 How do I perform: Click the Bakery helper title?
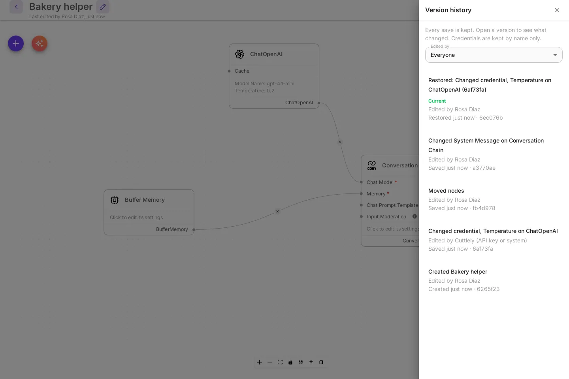(61, 7)
